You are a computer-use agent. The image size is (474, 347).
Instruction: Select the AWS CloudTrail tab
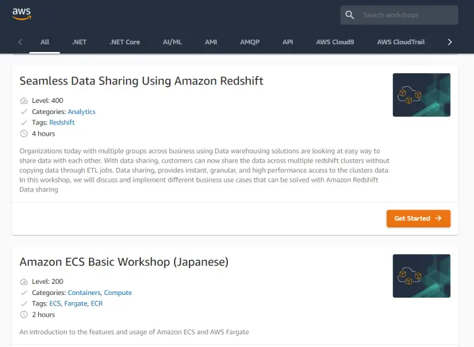tap(400, 42)
